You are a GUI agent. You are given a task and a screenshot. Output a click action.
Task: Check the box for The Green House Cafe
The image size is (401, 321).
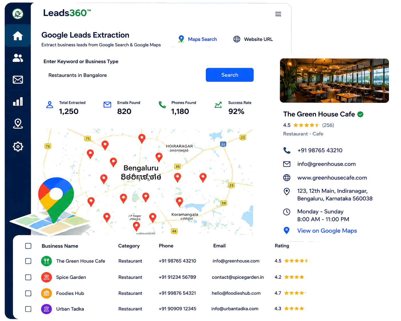coord(28,261)
